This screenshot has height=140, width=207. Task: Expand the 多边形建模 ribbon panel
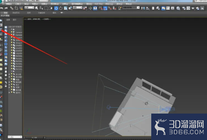click(5, 16)
